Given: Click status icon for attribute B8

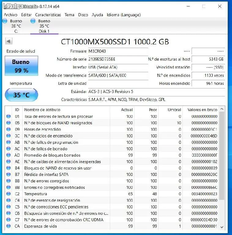Looking at the screenshot, I should click(9, 181).
